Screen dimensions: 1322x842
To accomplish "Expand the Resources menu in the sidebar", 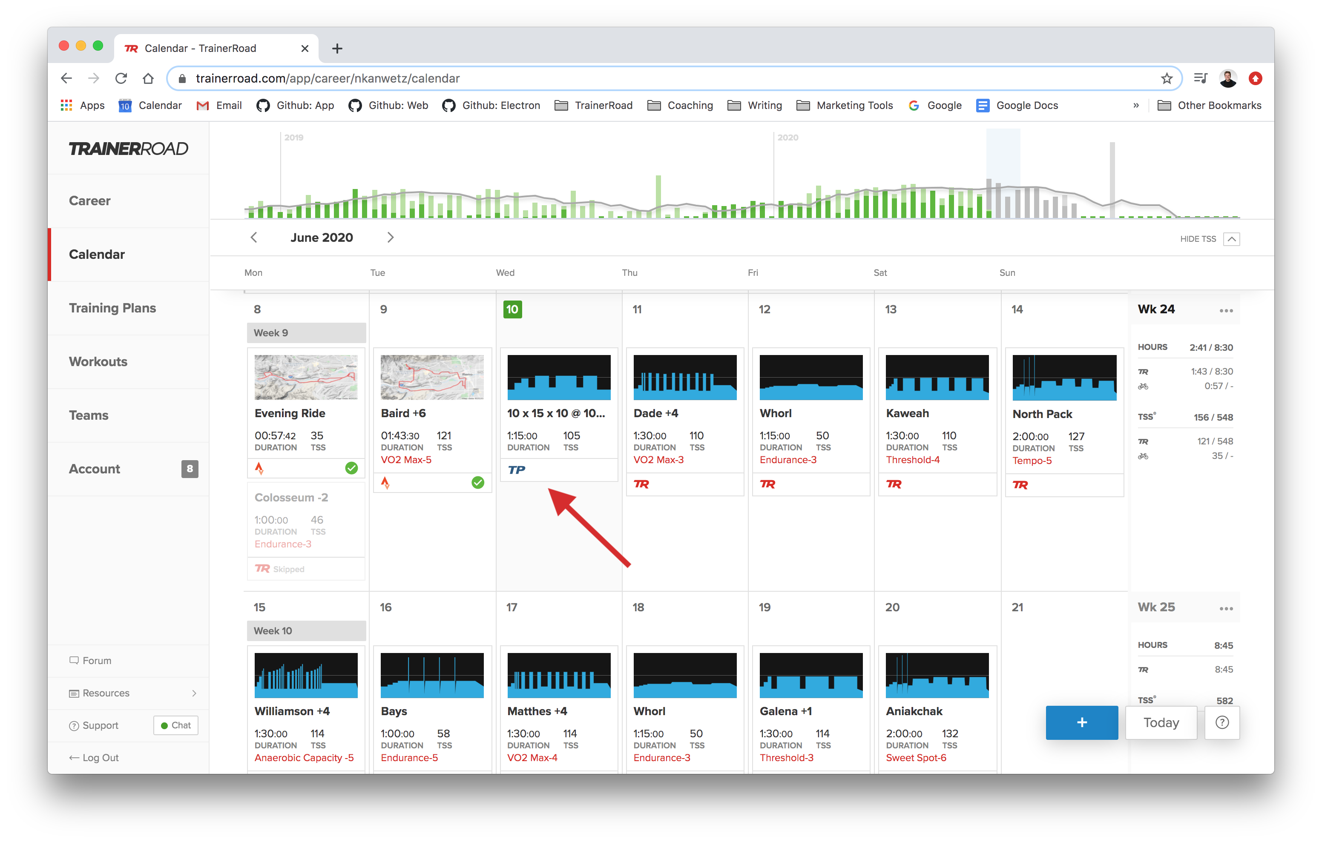I will coord(195,693).
